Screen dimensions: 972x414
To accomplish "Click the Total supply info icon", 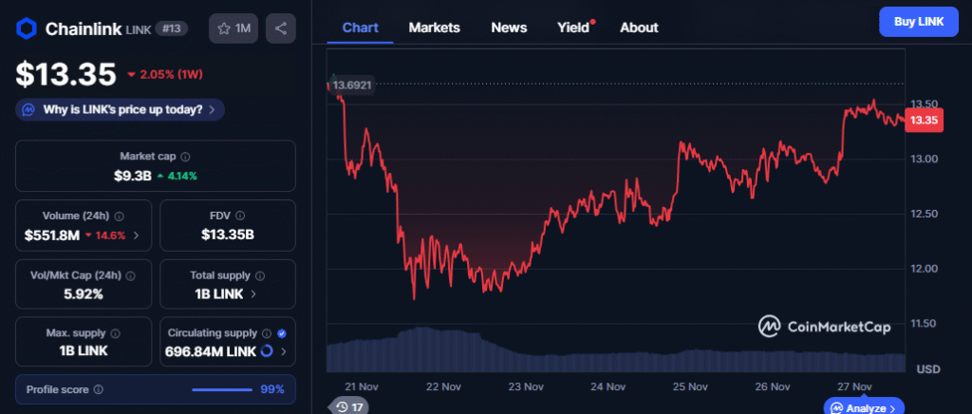I will point(258,274).
